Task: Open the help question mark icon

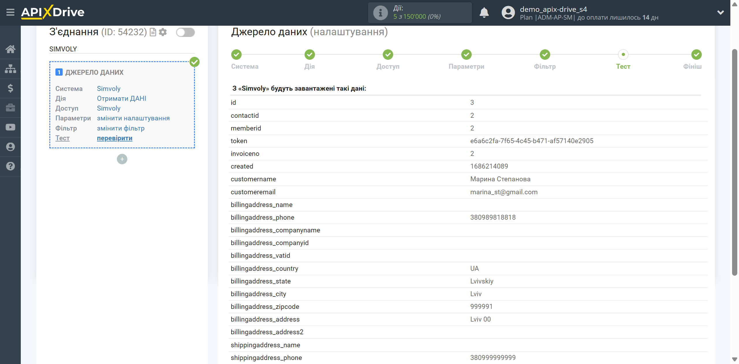Action: 10,166
